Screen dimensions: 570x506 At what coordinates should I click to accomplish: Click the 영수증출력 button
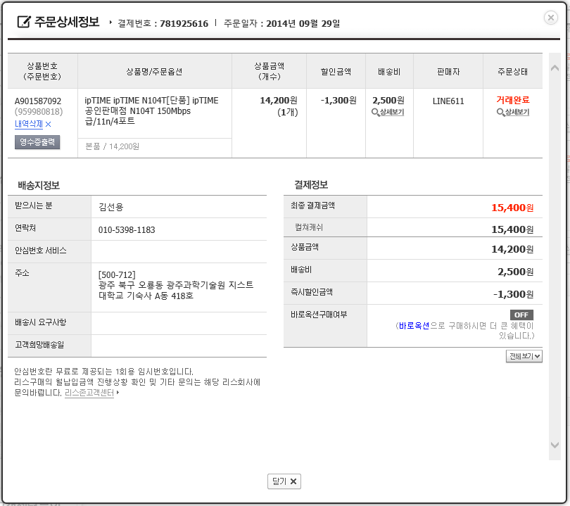(x=37, y=142)
